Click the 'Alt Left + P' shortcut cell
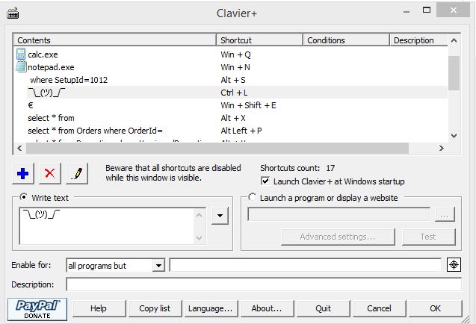The width and height of the screenshot is (476, 324). click(241, 131)
